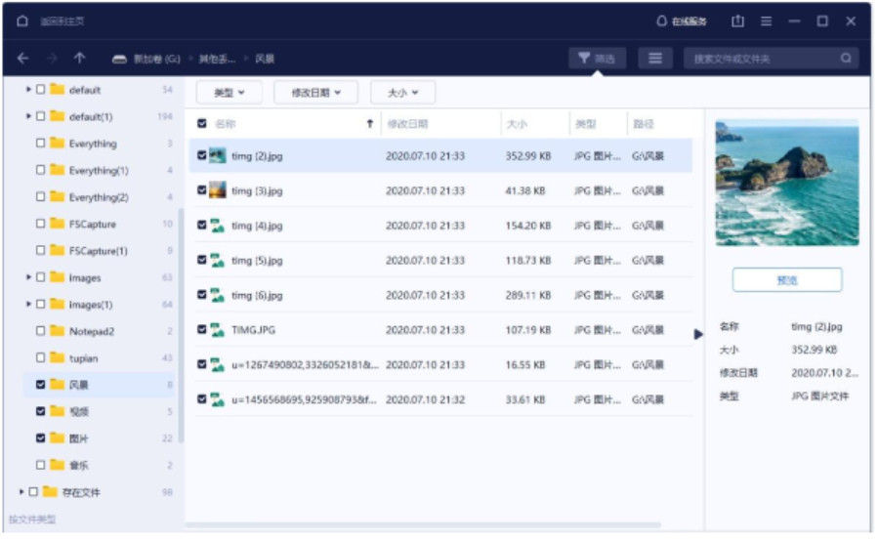
Task: Click the home icon in title bar
Action: (22, 21)
